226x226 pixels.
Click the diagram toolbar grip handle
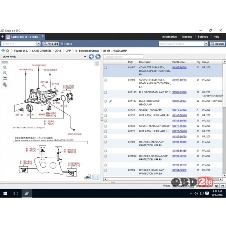(x=5, y=62)
